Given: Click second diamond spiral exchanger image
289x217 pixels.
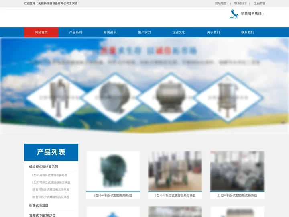Looking at the screenshot, I should pos(115,97).
